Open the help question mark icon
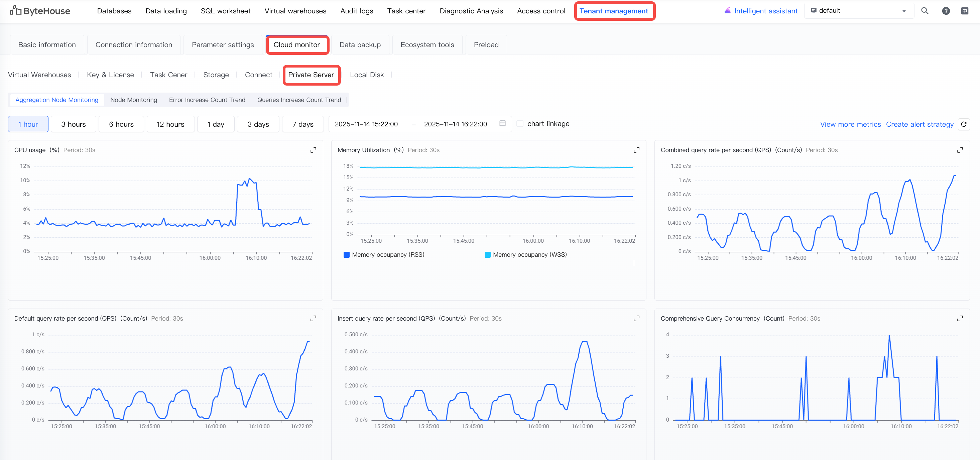The image size is (980, 460). (x=946, y=11)
